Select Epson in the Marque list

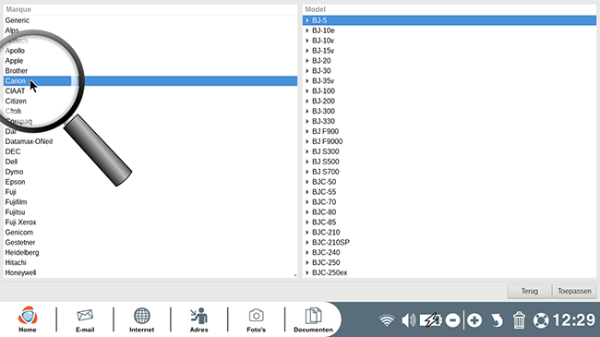pos(150,182)
